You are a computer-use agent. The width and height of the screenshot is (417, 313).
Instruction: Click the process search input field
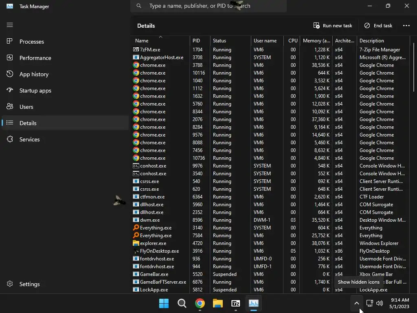[208, 6]
